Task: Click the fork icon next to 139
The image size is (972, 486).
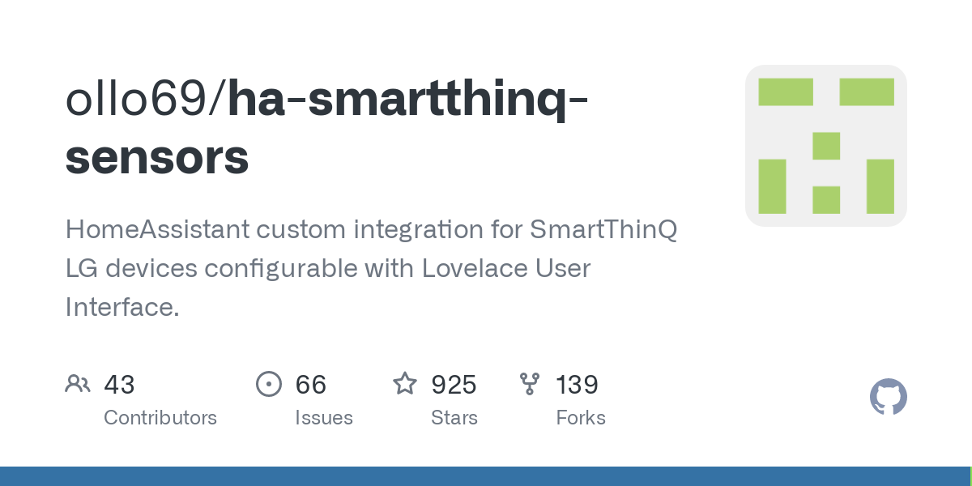Action: tap(530, 384)
